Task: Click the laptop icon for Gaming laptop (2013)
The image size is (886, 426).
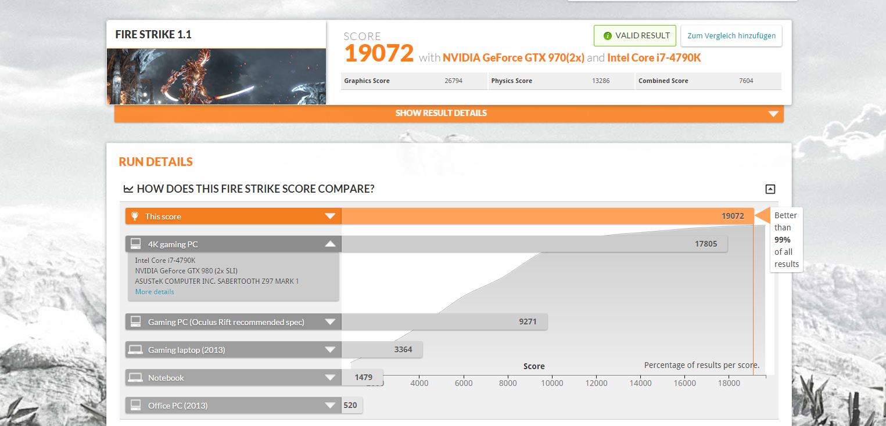Action: point(135,349)
